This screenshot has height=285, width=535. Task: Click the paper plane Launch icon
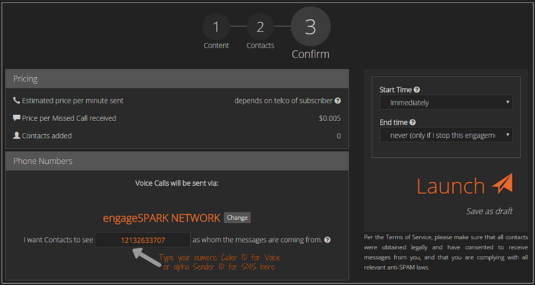point(502,185)
